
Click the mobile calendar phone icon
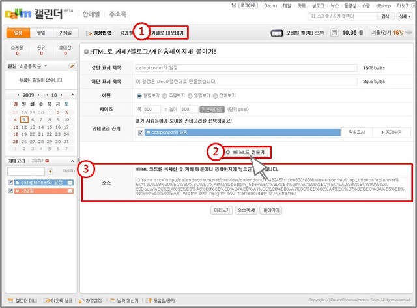(276, 33)
